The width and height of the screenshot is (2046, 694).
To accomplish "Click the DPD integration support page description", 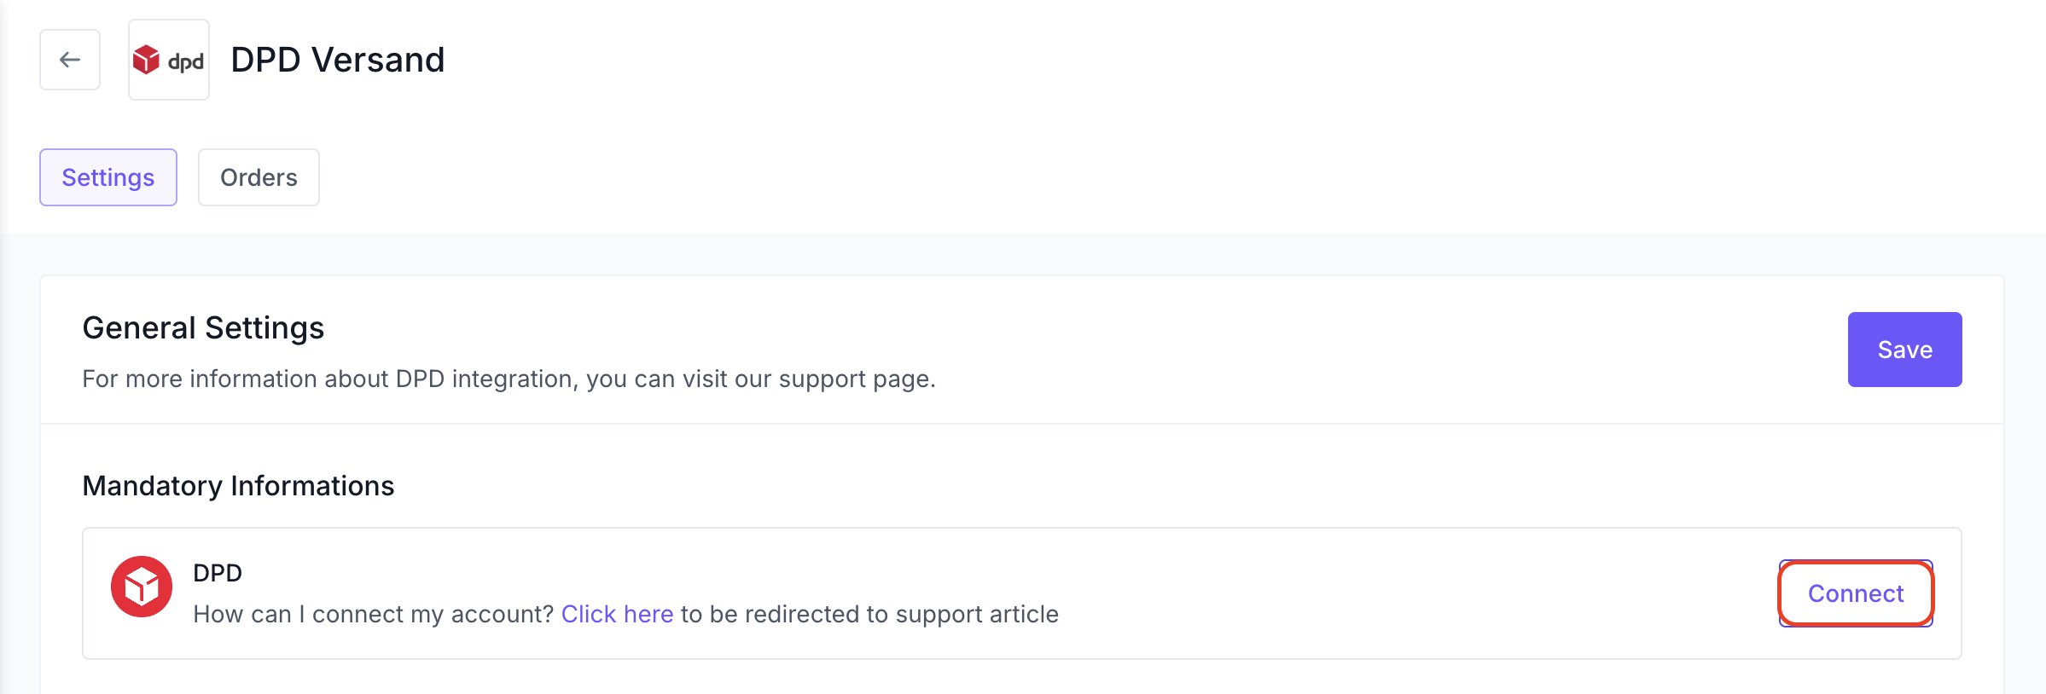I will (x=509, y=379).
